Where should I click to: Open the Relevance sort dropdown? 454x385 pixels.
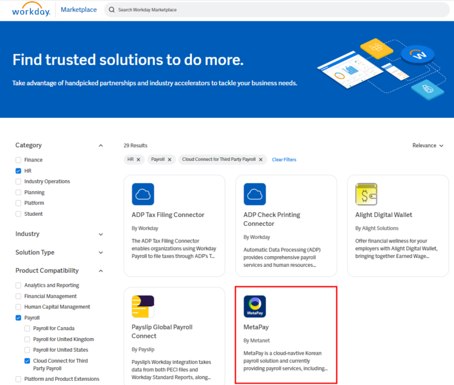427,145
